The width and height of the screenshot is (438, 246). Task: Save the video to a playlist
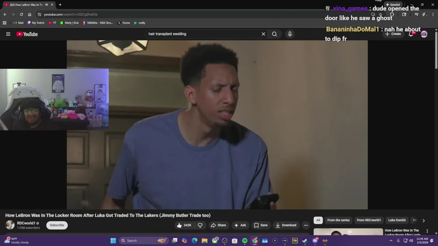260,225
